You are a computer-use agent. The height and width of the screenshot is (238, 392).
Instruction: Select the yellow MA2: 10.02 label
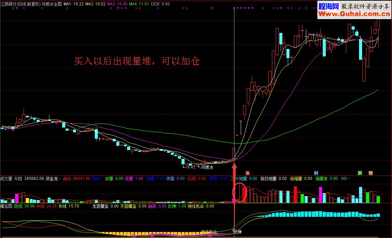pyautogui.click(x=95, y=4)
